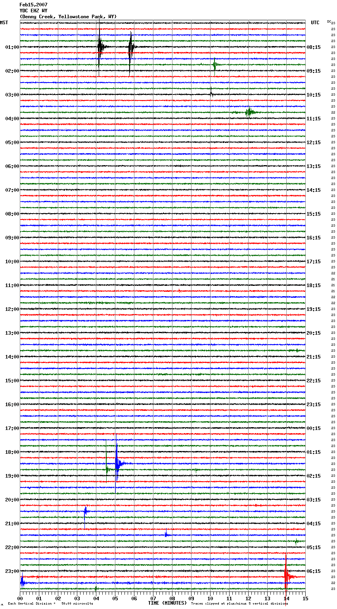This screenshot has height=609, width=337.
Task: Click the "10:15" UTC time label
Action: tap(314, 95)
